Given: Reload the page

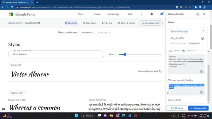Looking at the screenshot, I should coord(12,7).
